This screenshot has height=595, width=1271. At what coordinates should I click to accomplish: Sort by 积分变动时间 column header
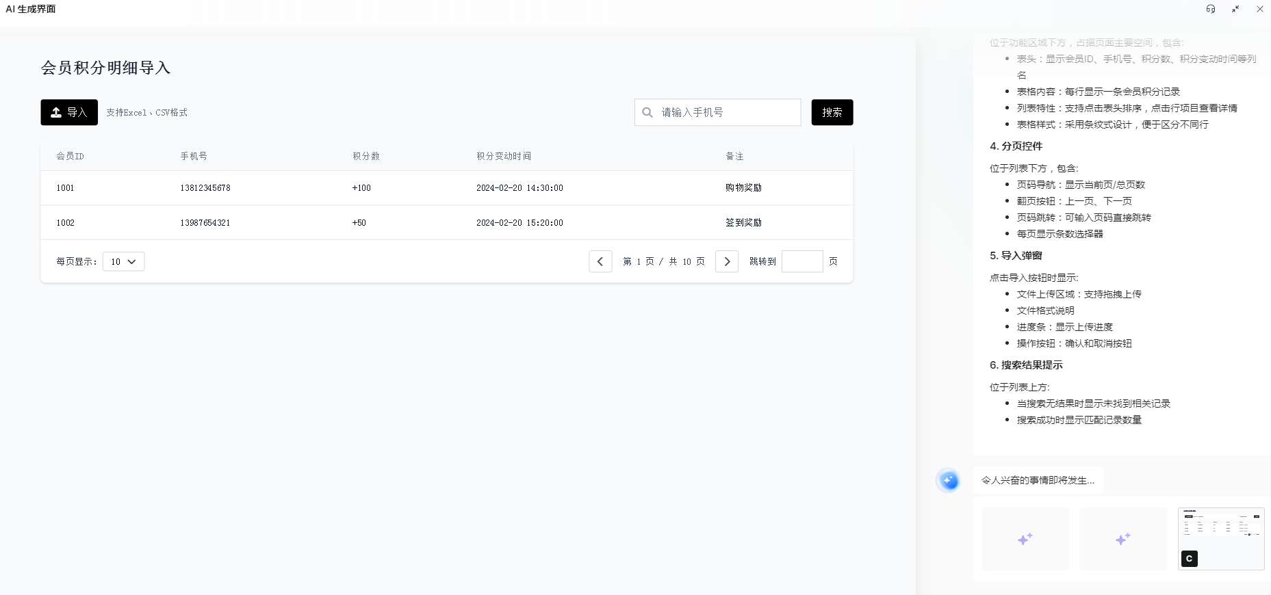(x=504, y=156)
